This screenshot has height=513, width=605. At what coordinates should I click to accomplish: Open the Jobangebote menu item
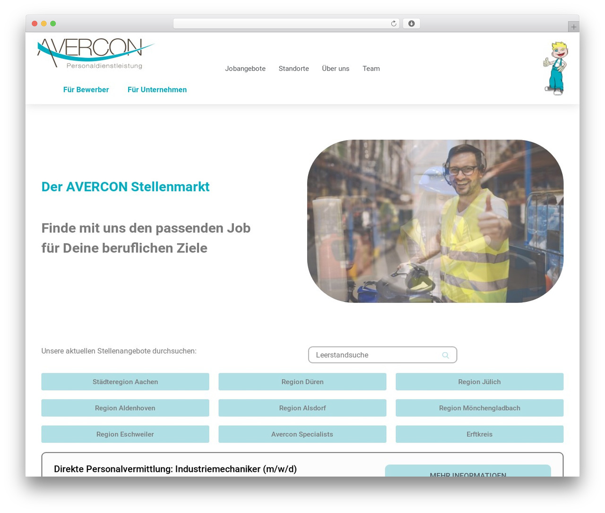(x=245, y=69)
